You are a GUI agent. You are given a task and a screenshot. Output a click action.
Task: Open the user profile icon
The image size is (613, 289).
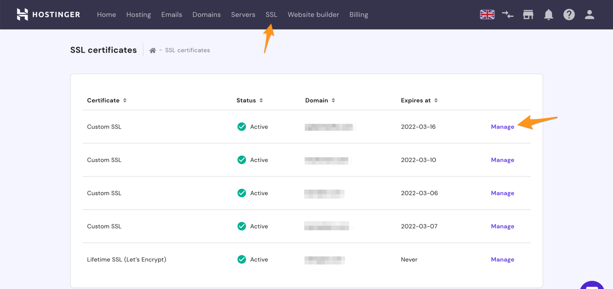589,15
